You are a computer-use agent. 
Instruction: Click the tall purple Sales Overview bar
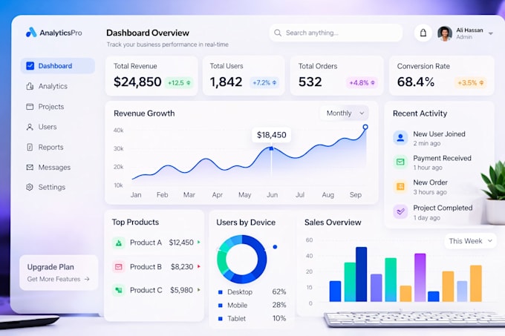[x=420, y=277]
